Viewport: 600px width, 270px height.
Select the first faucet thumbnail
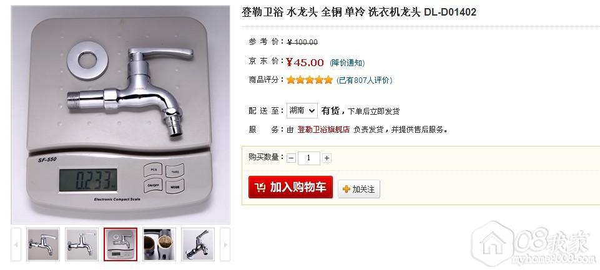(43, 244)
